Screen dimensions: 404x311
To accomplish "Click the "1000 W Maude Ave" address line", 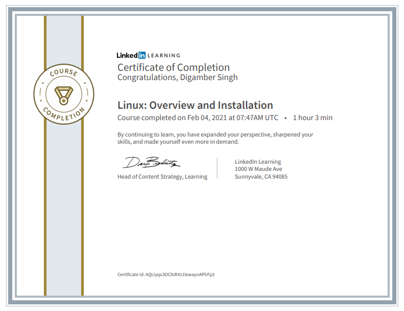I will (x=258, y=169).
